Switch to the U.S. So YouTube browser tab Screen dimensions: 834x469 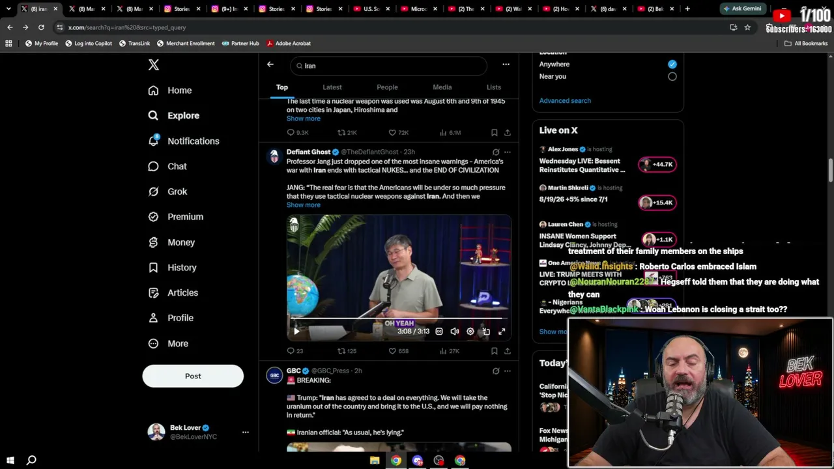pyautogui.click(x=370, y=9)
